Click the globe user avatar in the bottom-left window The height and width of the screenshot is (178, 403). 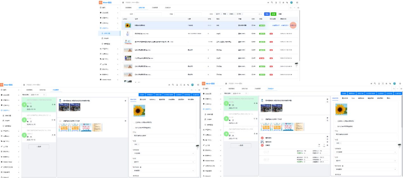pyautogui.click(x=192, y=85)
